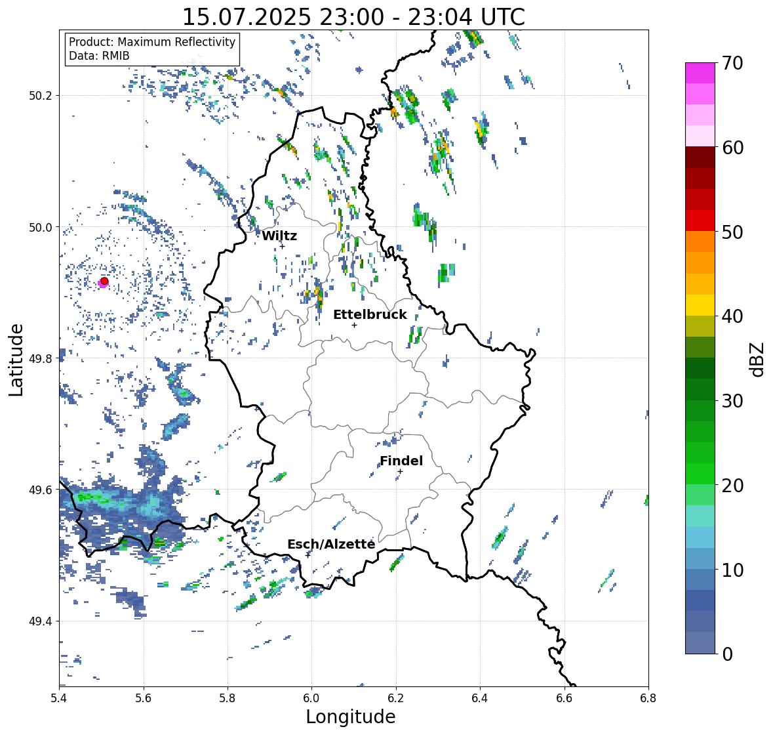Click the longitude tick label 6.6

coord(565,698)
